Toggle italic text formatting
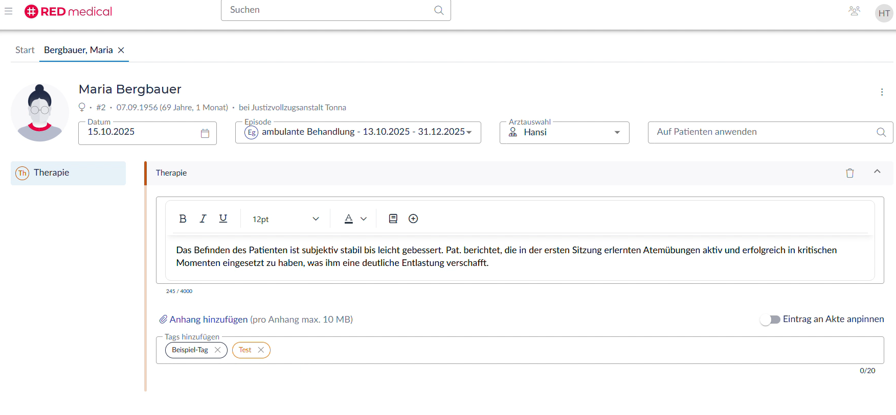Image resolution: width=896 pixels, height=415 pixels. 203,218
